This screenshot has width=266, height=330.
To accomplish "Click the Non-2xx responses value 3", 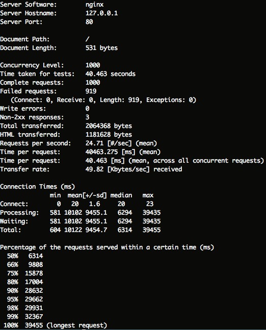I will pyautogui.click(x=87, y=117).
